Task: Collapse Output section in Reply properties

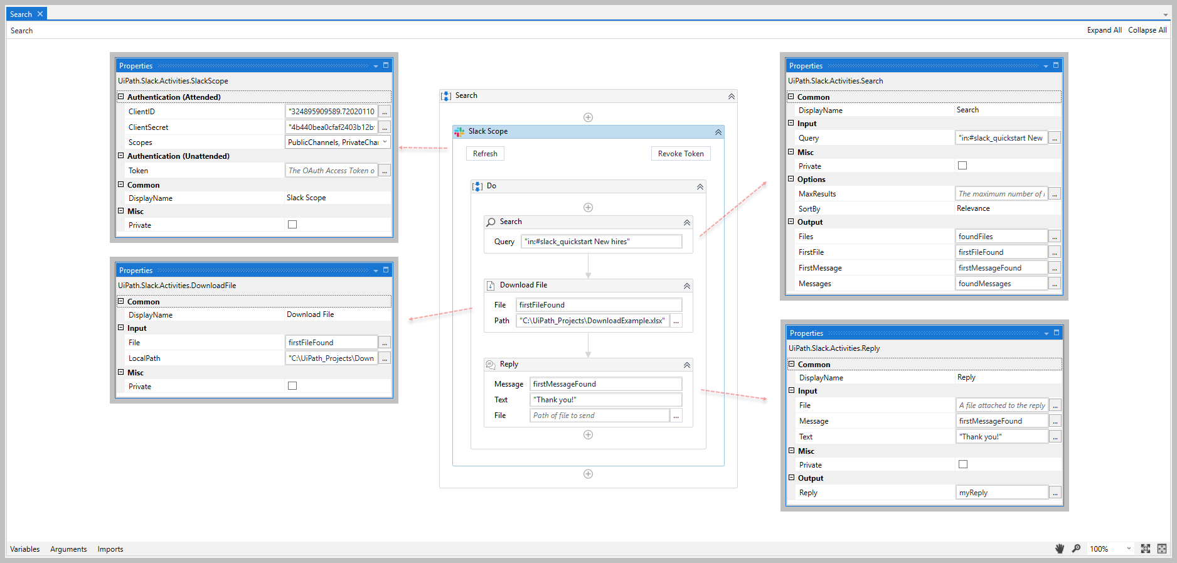Action: [792, 478]
